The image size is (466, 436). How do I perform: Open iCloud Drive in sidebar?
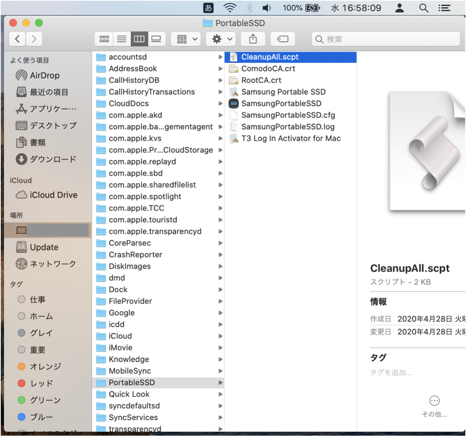53,195
